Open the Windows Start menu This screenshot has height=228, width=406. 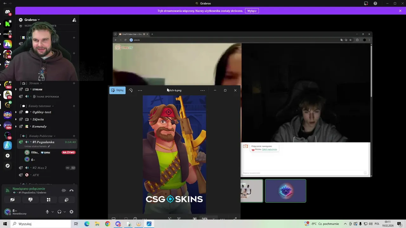coord(5,224)
